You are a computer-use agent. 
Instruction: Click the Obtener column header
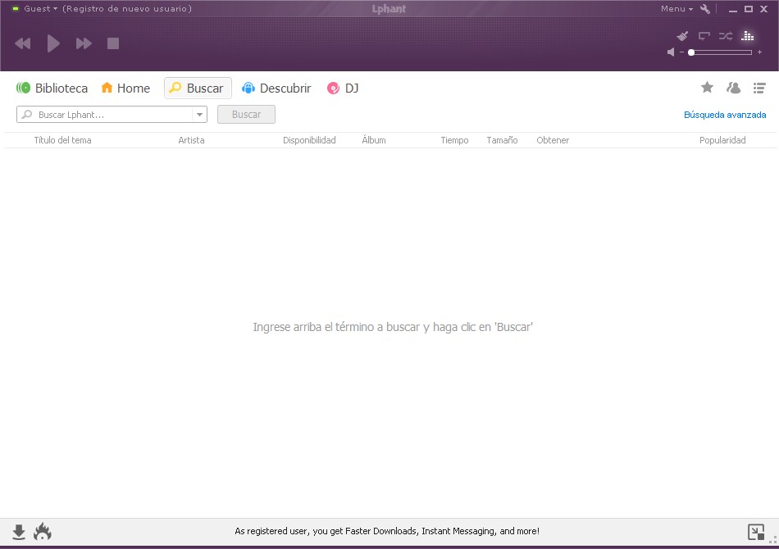point(553,140)
